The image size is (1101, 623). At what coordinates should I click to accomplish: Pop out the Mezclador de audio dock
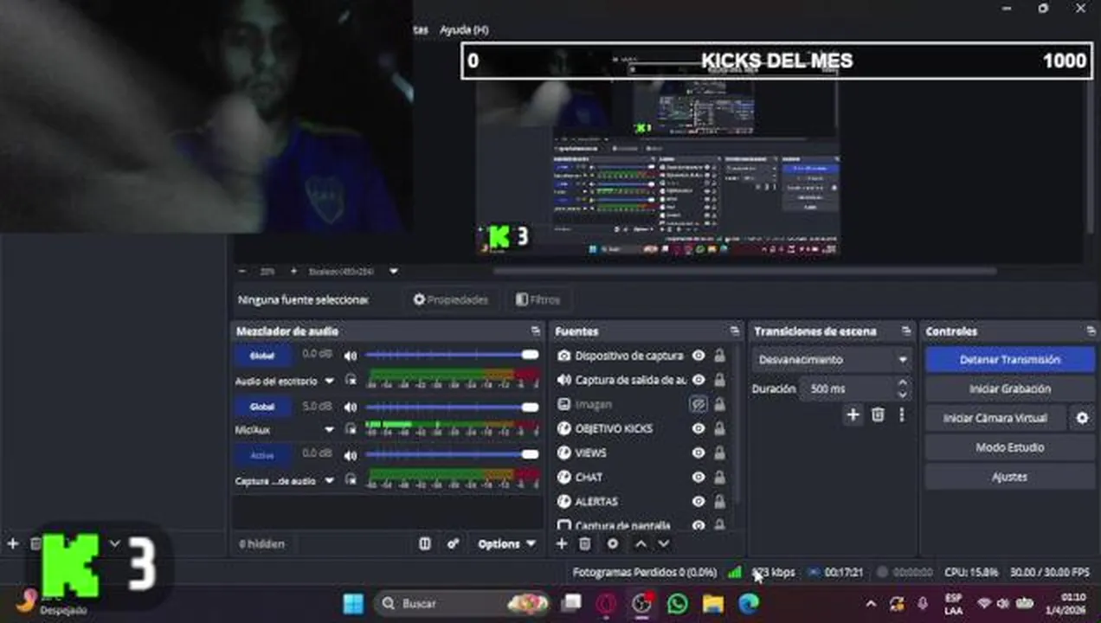(x=535, y=331)
